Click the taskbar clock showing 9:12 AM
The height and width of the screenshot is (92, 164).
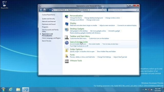[x=158, y=90]
